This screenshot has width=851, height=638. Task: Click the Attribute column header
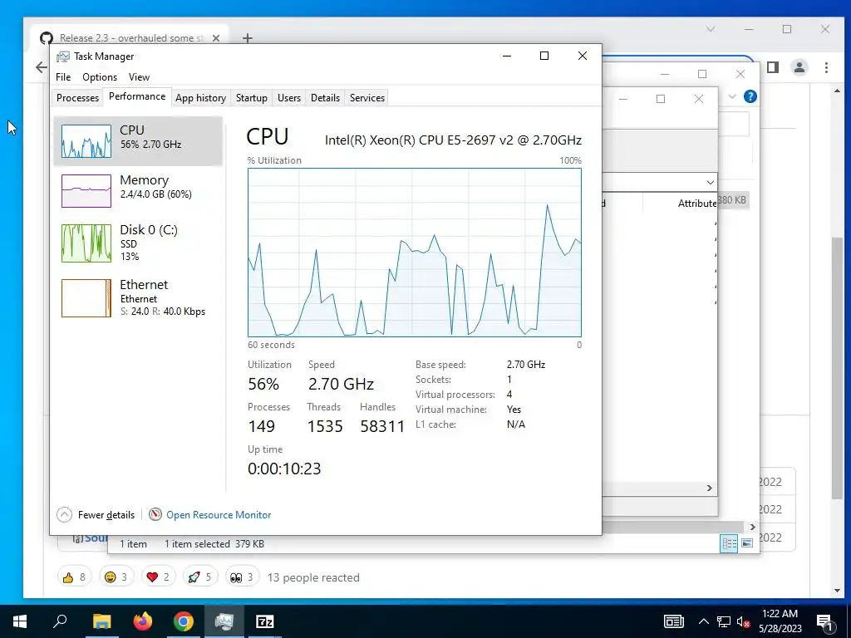[697, 204]
